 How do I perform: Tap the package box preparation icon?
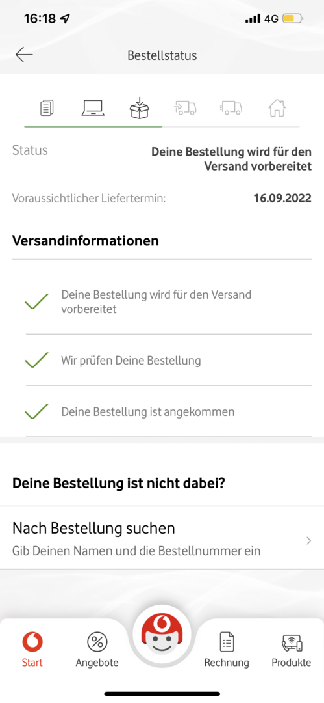click(140, 107)
